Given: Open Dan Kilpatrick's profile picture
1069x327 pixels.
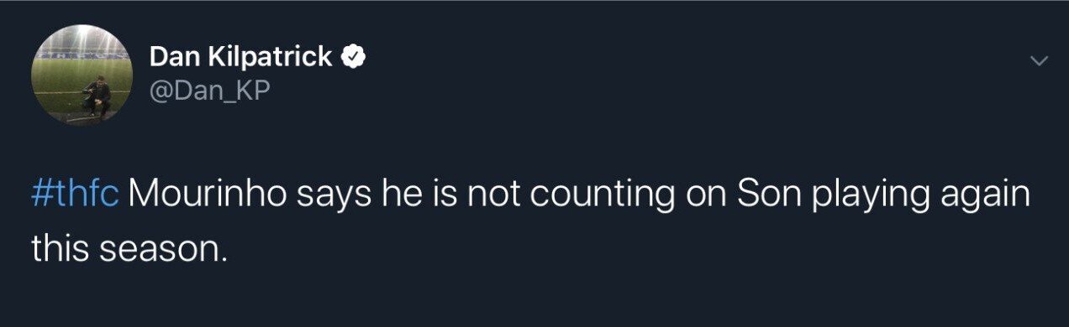Looking at the screenshot, I should (x=82, y=75).
